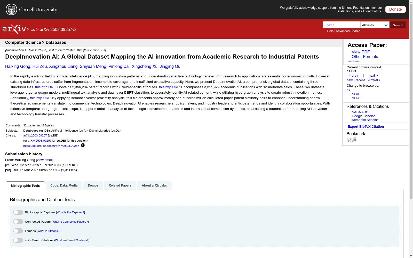Open [v1] in submission history
The width and height of the screenshot is (413, 258).
pyautogui.click(x=8, y=165)
